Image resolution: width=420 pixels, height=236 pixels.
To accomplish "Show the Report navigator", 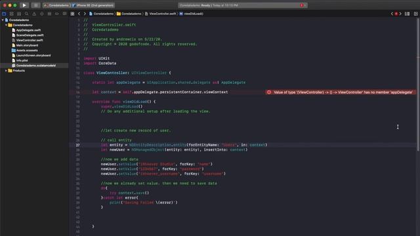I will [64, 14].
